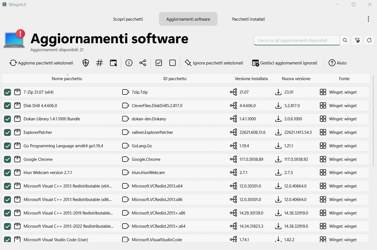Image resolution: width=377 pixels, height=250 pixels.
Task: Uncheck ExplorerPatcher checkbox
Action: pyautogui.click(x=7, y=132)
